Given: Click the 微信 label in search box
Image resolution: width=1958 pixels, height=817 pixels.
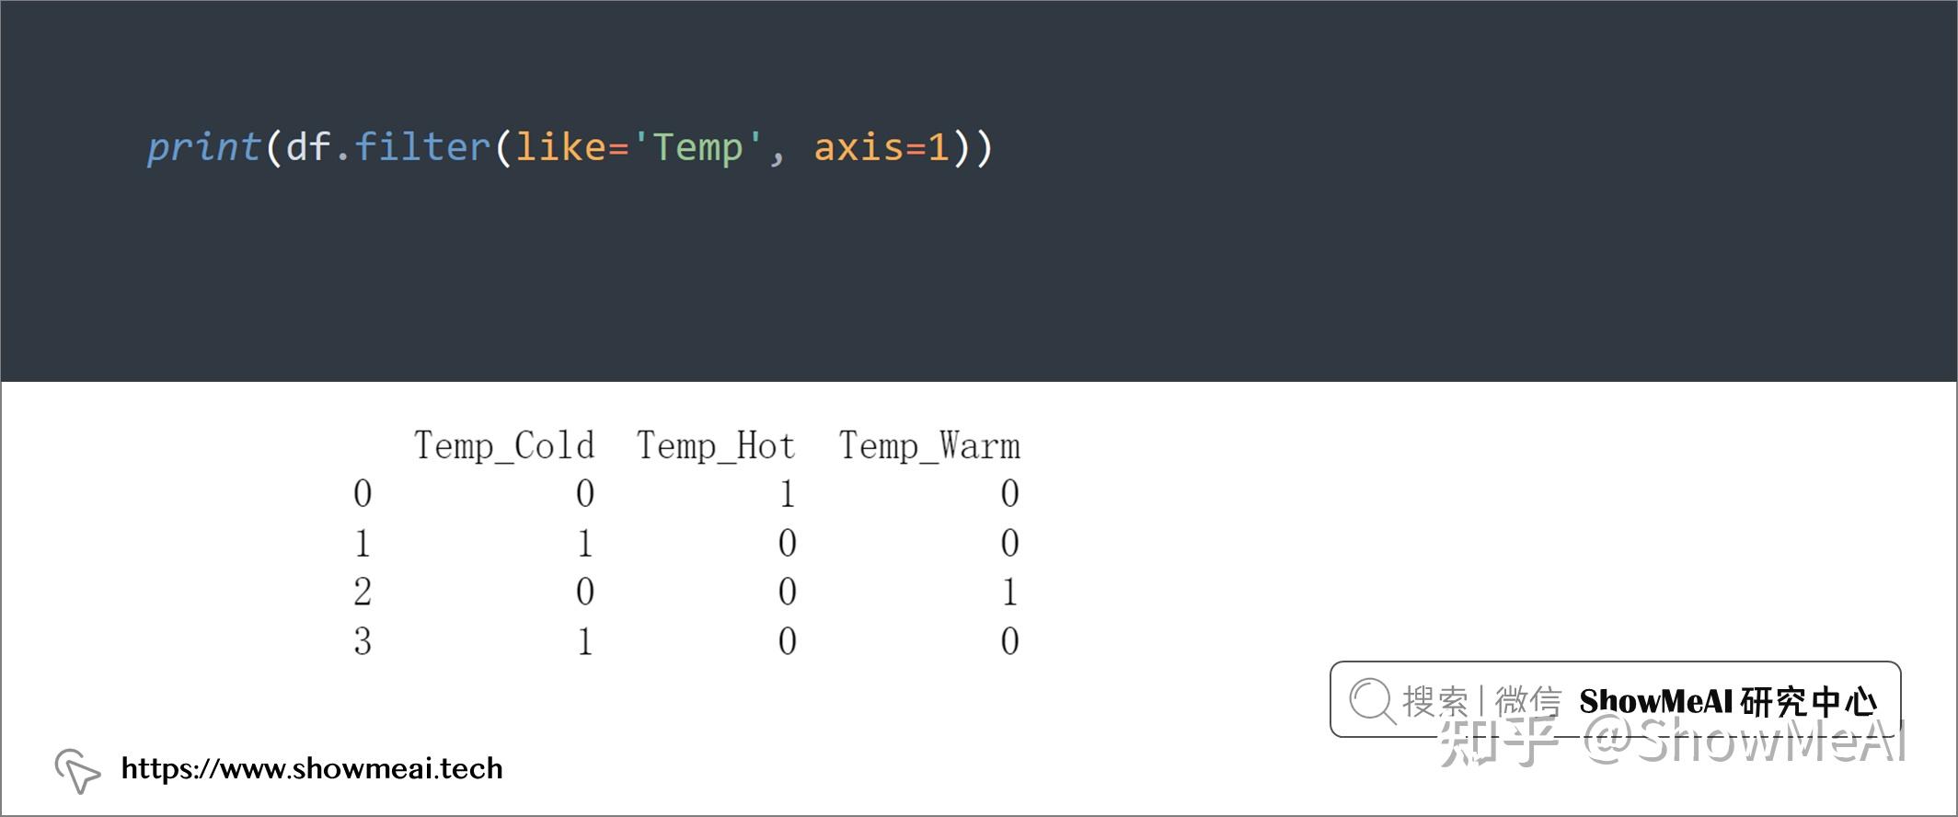Looking at the screenshot, I should [x=1528, y=701].
